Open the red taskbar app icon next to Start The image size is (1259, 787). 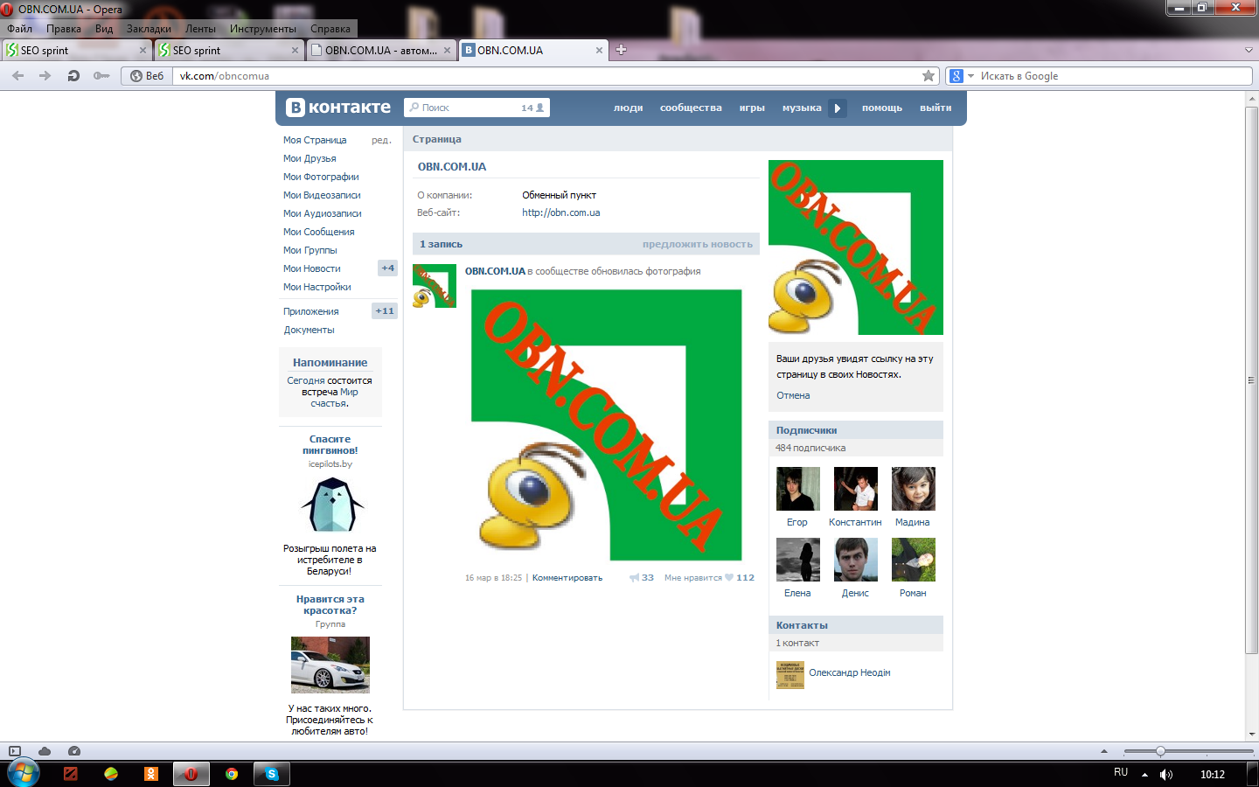coord(71,774)
